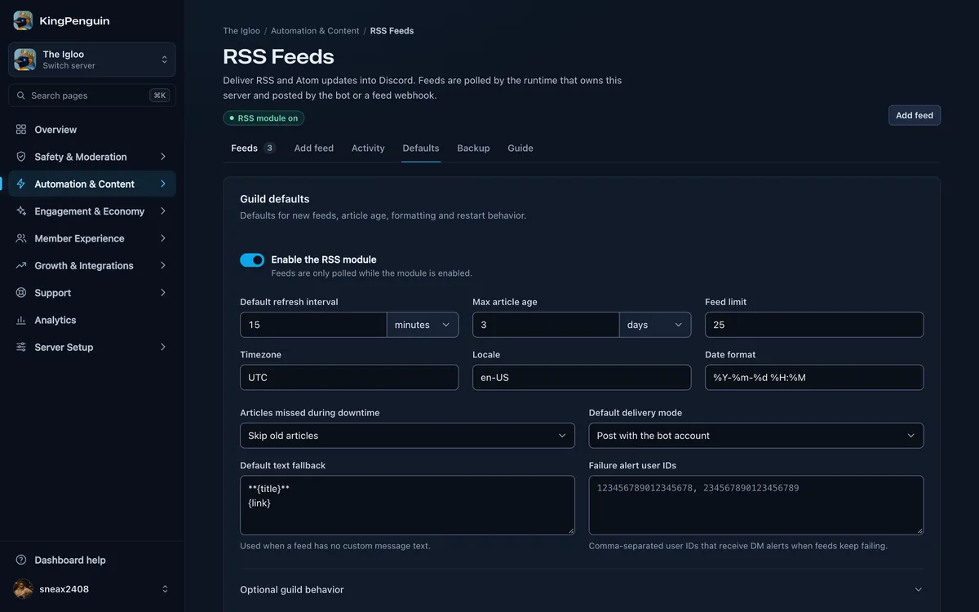This screenshot has width=979, height=612.
Task: Switch to the Activity tab
Action: coord(368,149)
